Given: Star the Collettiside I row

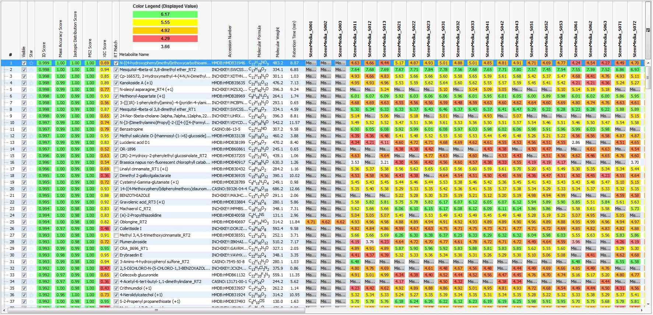Looking at the screenshot, I should pos(31,229).
